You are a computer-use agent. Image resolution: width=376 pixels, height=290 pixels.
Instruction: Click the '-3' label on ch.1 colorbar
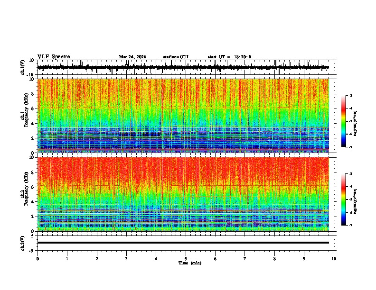[x=350, y=95]
